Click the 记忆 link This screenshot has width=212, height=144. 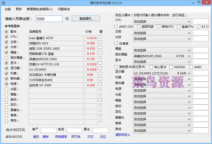(103, 137)
